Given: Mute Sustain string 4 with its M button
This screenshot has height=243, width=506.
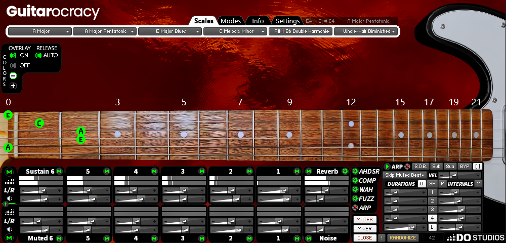Looking at the screenshot, I should click(154, 171).
